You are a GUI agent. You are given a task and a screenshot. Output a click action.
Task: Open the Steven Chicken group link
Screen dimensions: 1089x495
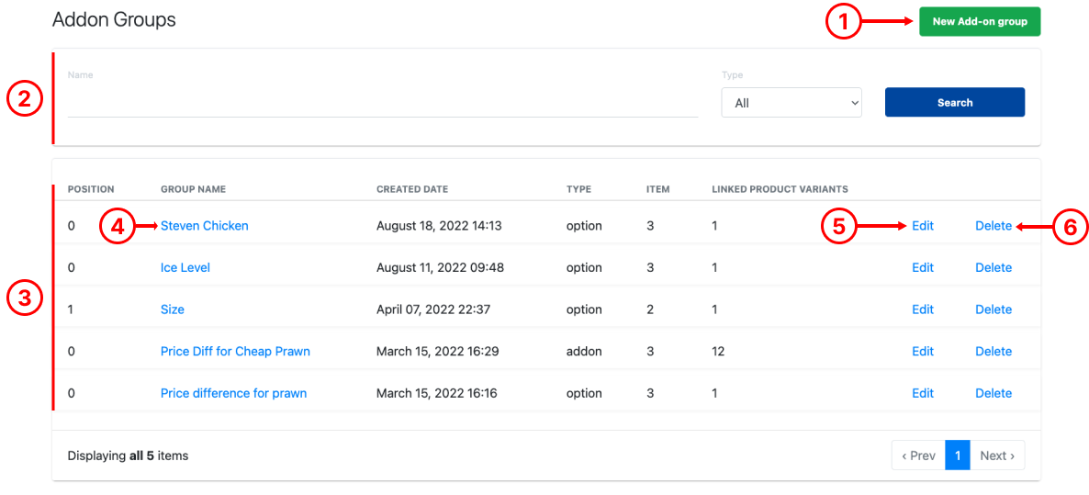click(x=204, y=226)
